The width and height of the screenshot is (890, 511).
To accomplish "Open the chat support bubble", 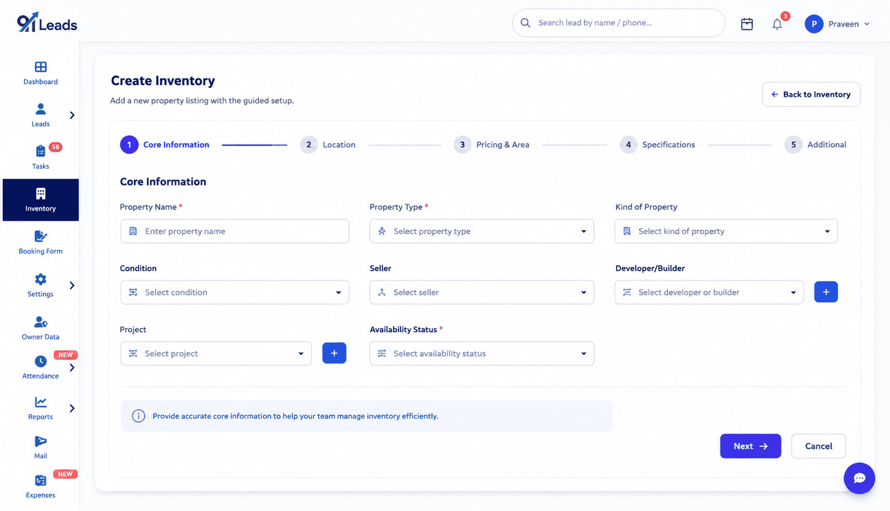I will pyautogui.click(x=859, y=478).
